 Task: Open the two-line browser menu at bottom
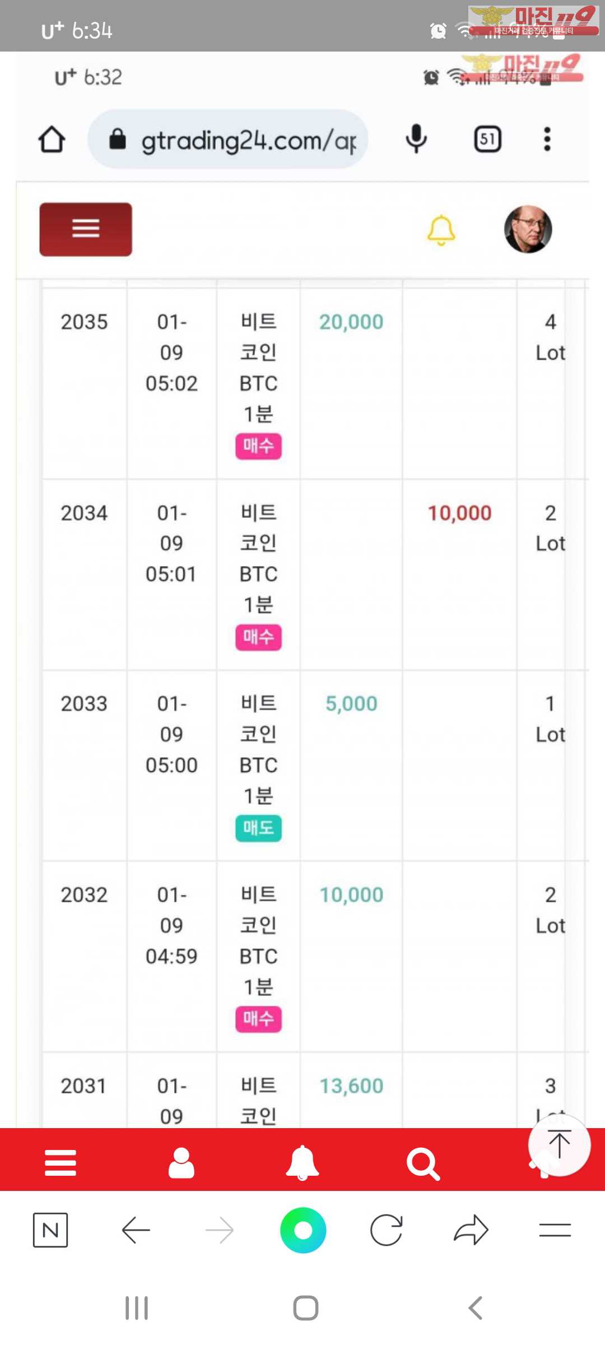pyautogui.click(x=555, y=1230)
